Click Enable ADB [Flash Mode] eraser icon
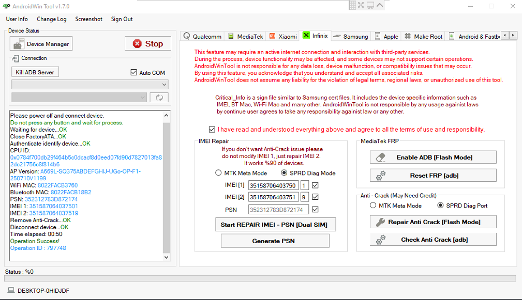The image size is (522, 300). pyautogui.click(x=381, y=157)
